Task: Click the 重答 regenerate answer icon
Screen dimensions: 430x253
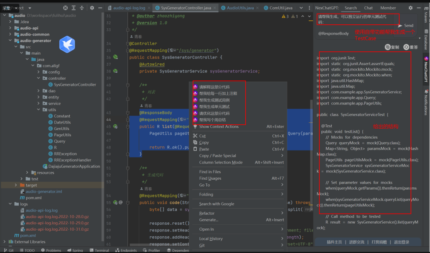Action: coord(406,47)
